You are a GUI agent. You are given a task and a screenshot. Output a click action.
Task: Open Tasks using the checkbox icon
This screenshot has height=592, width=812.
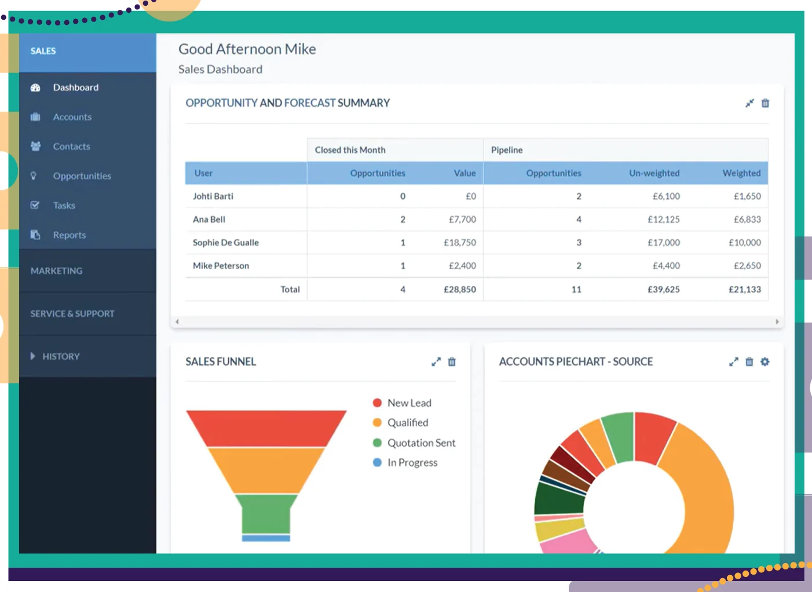click(x=35, y=205)
